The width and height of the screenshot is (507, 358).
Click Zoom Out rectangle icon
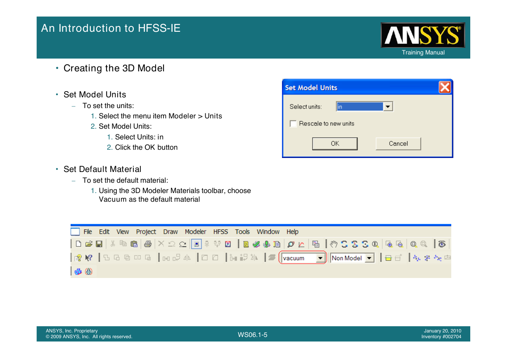click(x=399, y=244)
